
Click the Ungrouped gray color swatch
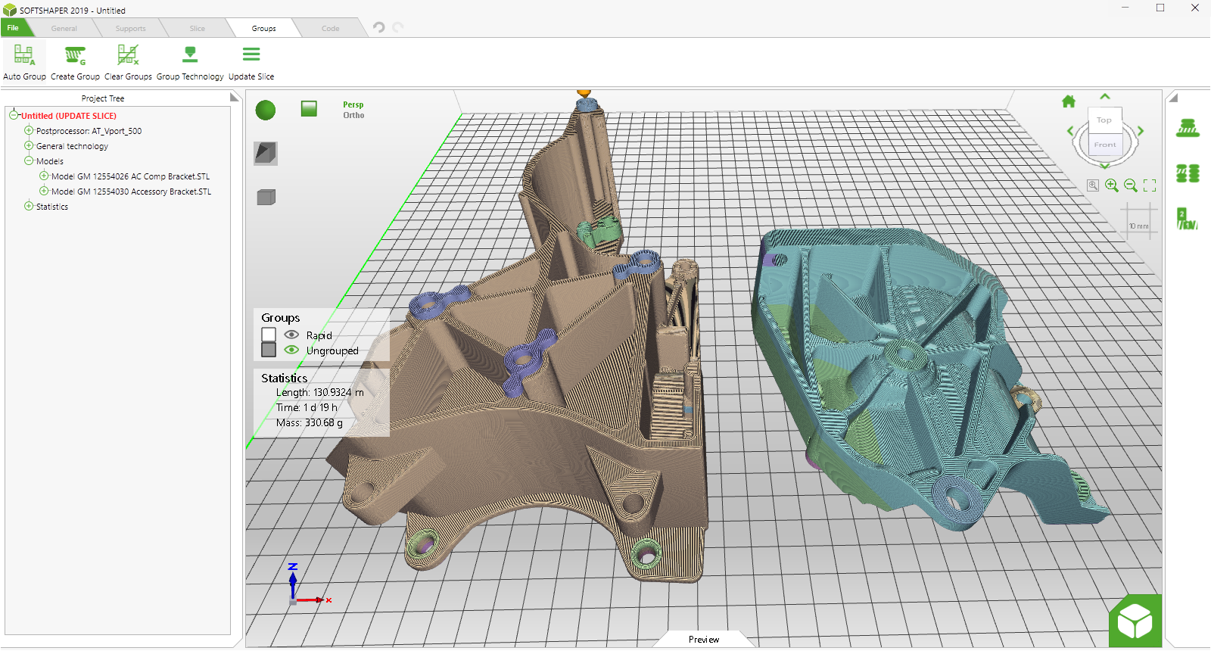pyautogui.click(x=269, y=350)
